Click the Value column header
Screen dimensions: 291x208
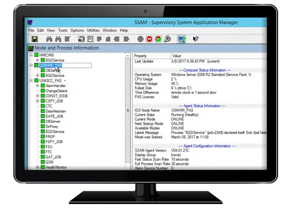(x=219, y=56)
